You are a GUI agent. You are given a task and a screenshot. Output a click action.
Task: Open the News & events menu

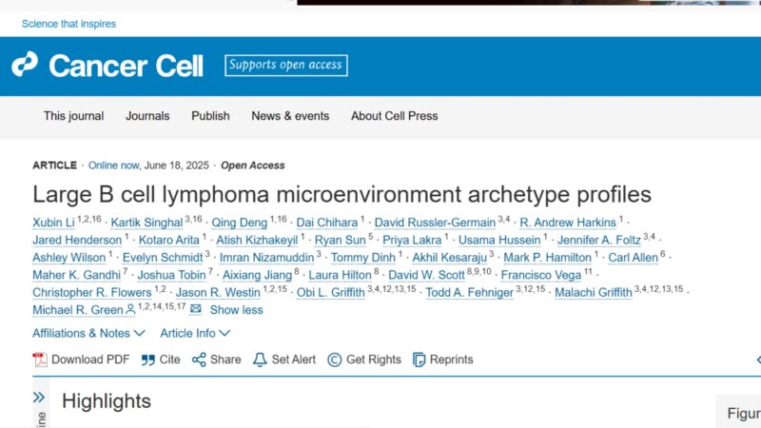(x=290, y=116)
